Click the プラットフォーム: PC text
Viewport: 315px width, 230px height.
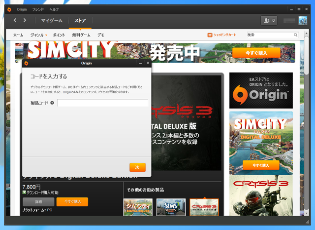[x=37, y=210]
